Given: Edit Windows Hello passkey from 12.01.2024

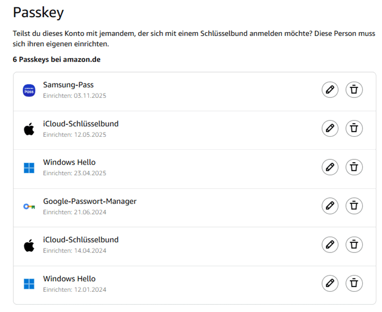Looking at the screenshot, I should [330, 283].
